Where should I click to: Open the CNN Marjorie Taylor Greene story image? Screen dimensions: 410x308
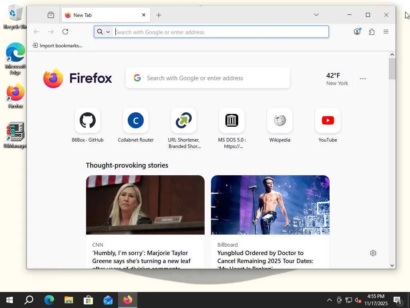click(145, 205)
